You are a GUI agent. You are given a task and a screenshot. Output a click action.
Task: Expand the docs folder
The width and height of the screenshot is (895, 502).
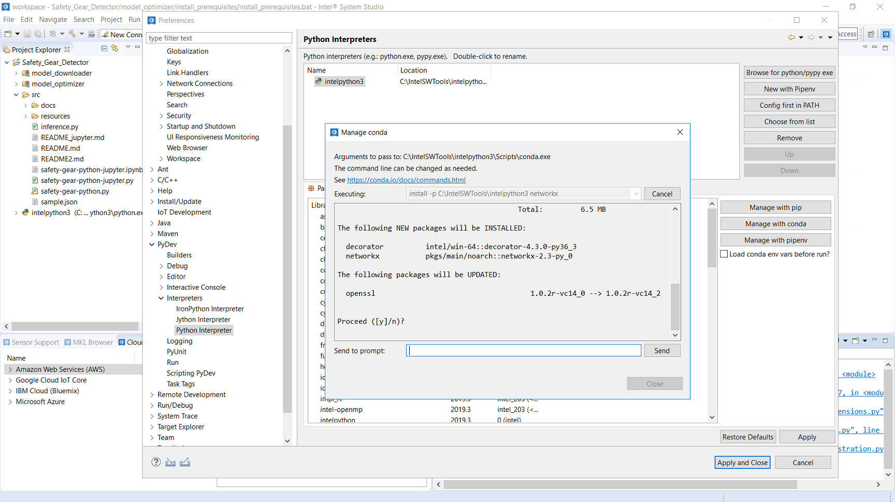(x=25, y=105)
